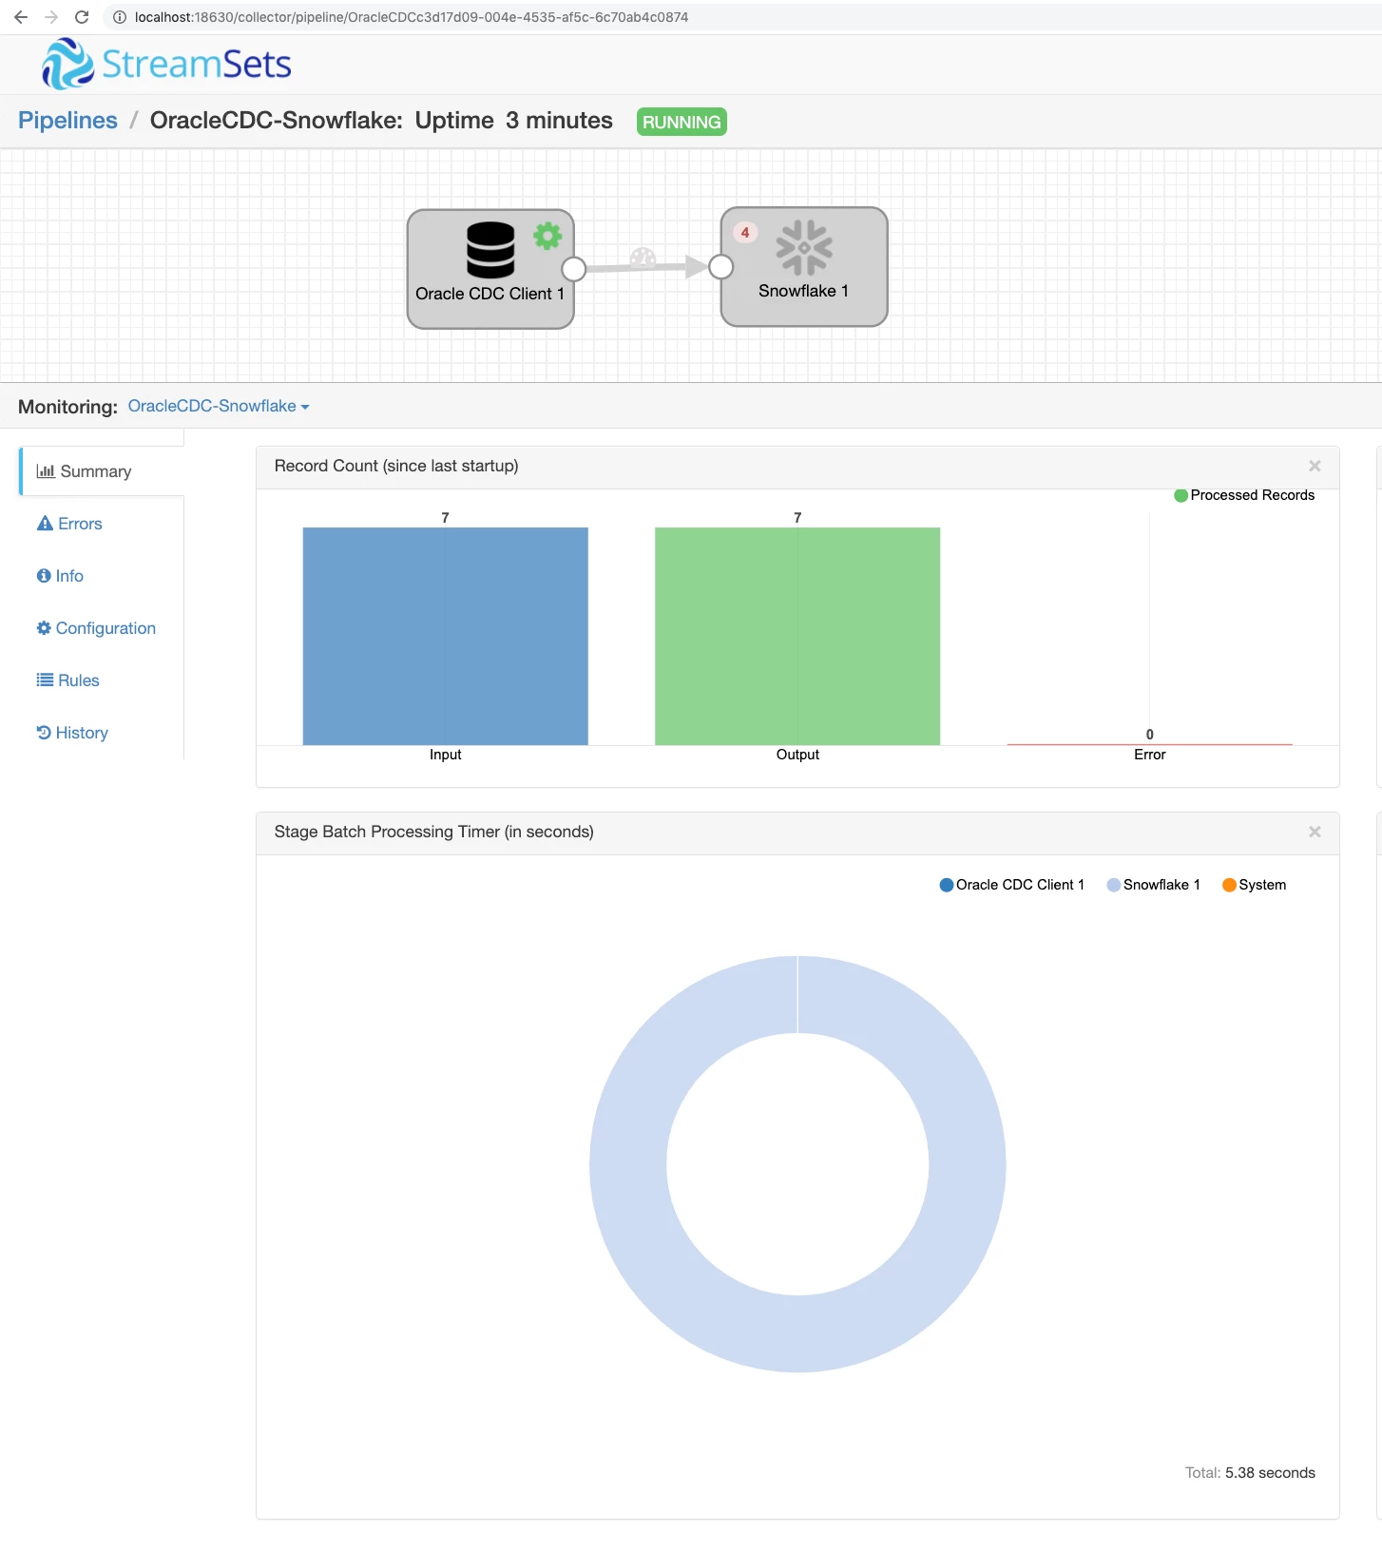Select the Summary tab

click(102, 471)
